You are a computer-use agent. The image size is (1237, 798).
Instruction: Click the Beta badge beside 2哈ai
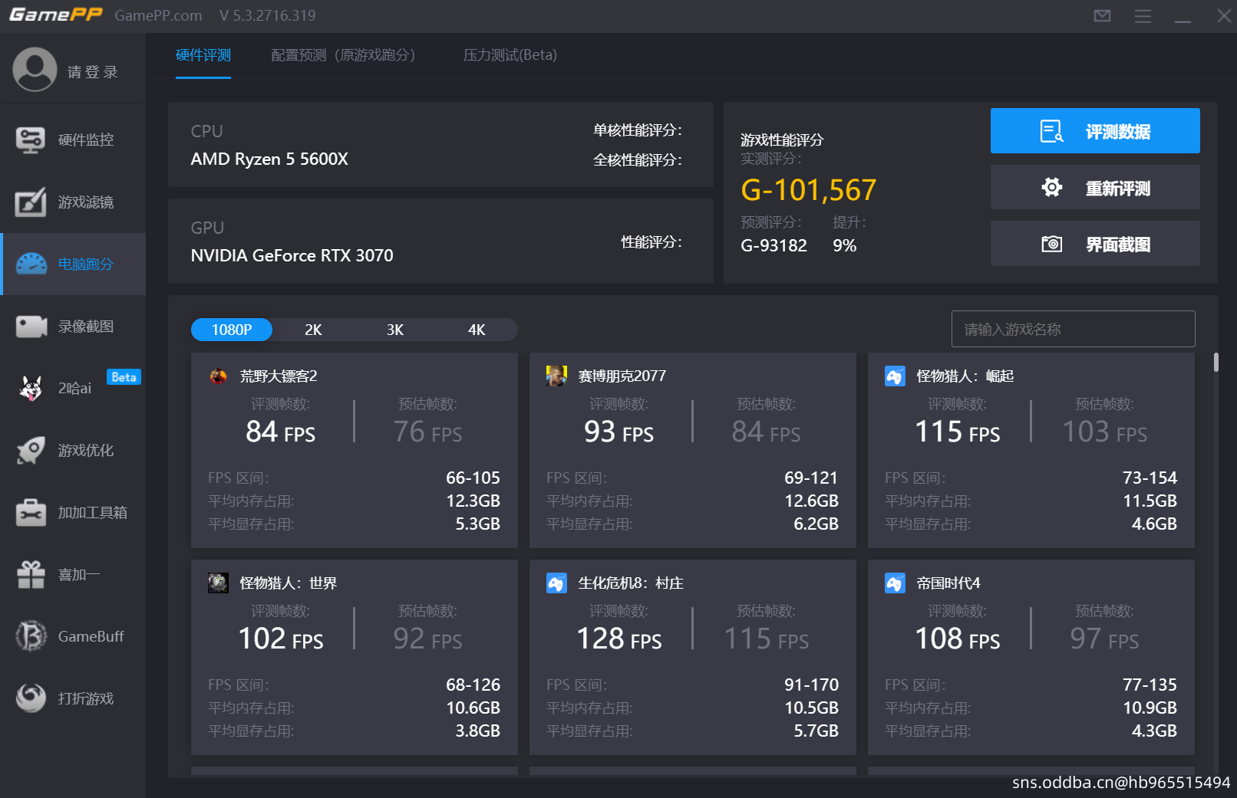124,377
